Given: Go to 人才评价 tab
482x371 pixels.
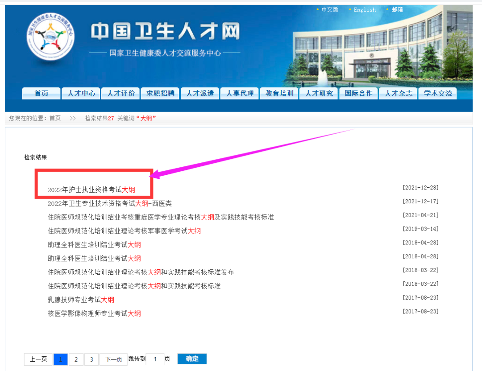Looking at the screenshot, I should coord(120,93).
